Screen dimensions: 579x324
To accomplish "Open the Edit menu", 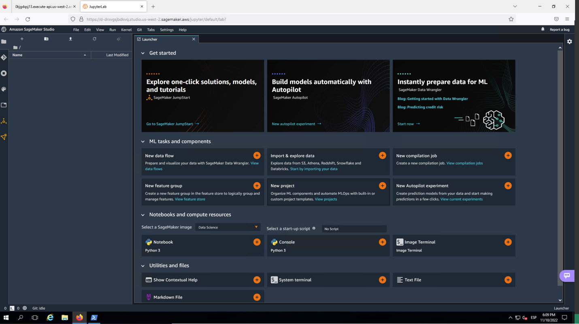I will click(87, 30).
